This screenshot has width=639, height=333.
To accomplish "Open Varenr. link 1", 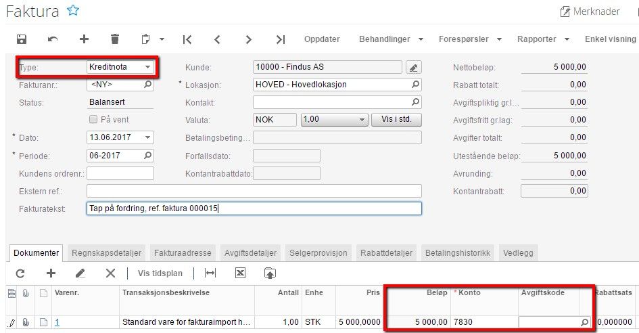I will click(57, 322).
